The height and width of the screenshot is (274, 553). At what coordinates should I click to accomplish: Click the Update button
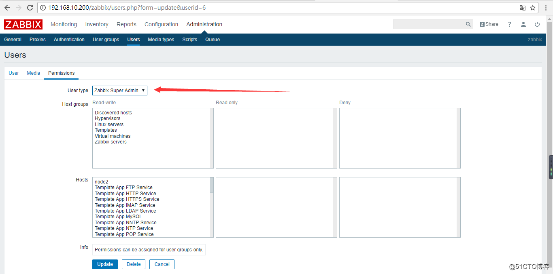(105, 264)
